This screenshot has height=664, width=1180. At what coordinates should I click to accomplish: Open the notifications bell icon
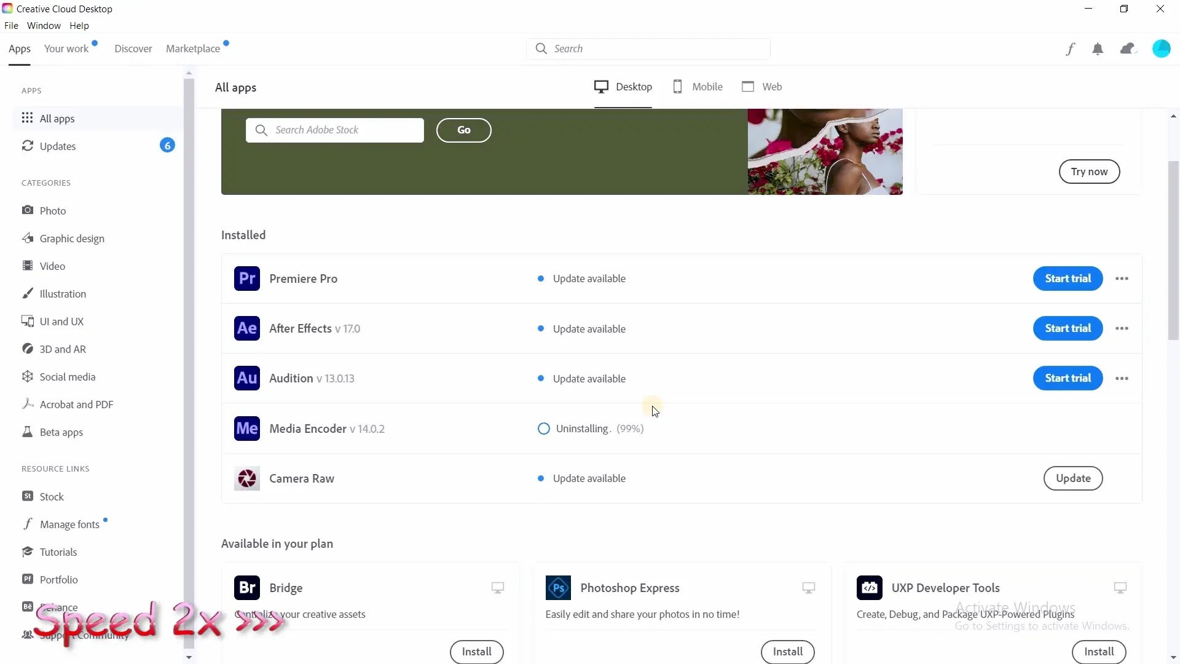point(1098,49)
